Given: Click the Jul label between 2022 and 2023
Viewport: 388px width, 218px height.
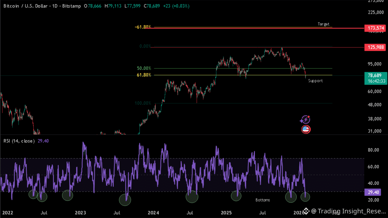Looking at the screenshot, I should click(44, 213).
